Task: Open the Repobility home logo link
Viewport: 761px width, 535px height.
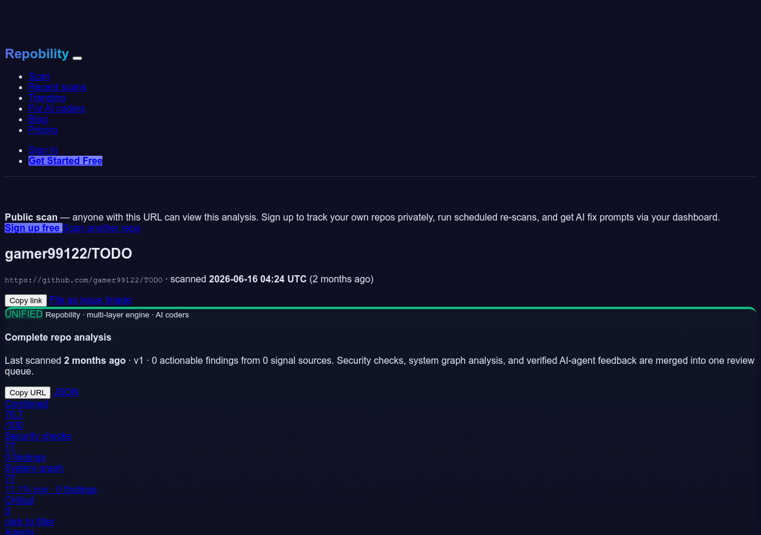Action: pyautogui.click(x=37, y=53)
